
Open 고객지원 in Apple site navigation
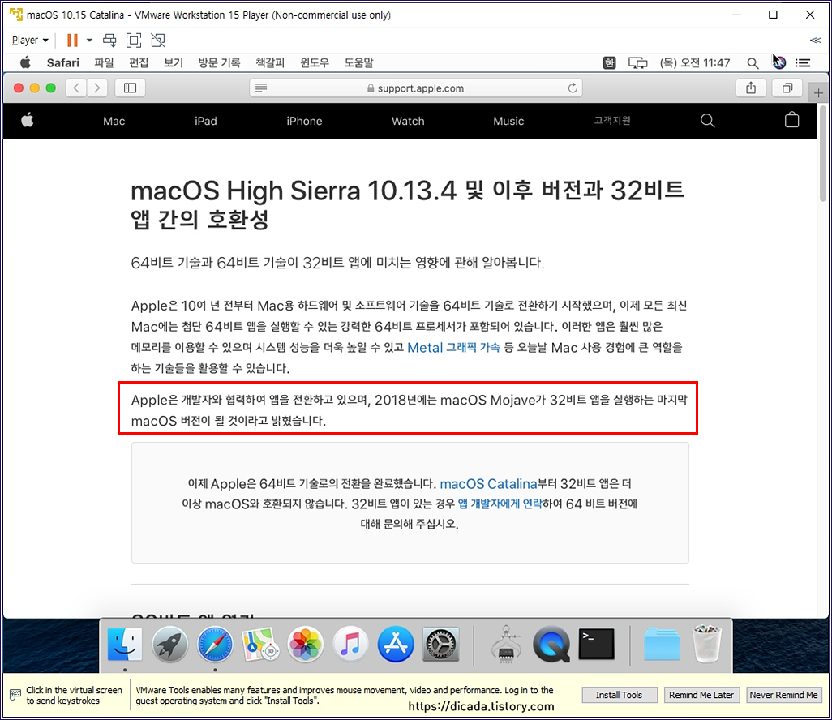(x=611, y=121)
